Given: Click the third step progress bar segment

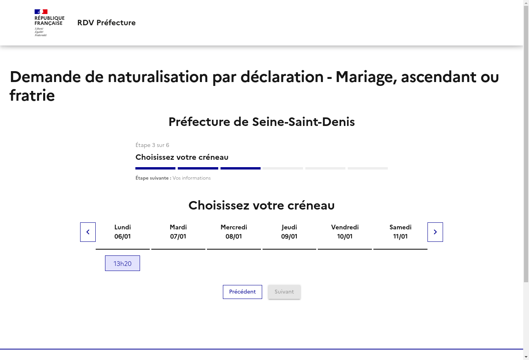Looking at the screenshot, I should click(x=240, y=168).
